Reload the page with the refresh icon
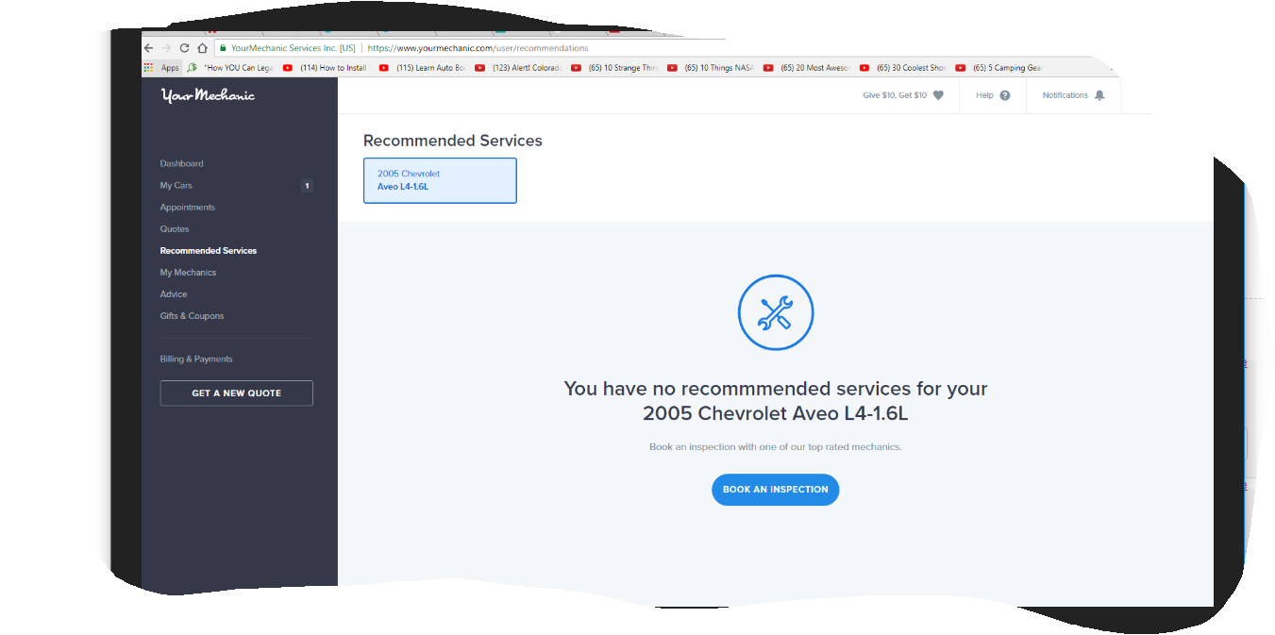 tap(184, 48)
